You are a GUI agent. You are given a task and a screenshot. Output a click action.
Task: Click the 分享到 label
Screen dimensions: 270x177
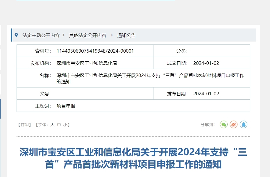pyautogui.click(x=208, y=125)
